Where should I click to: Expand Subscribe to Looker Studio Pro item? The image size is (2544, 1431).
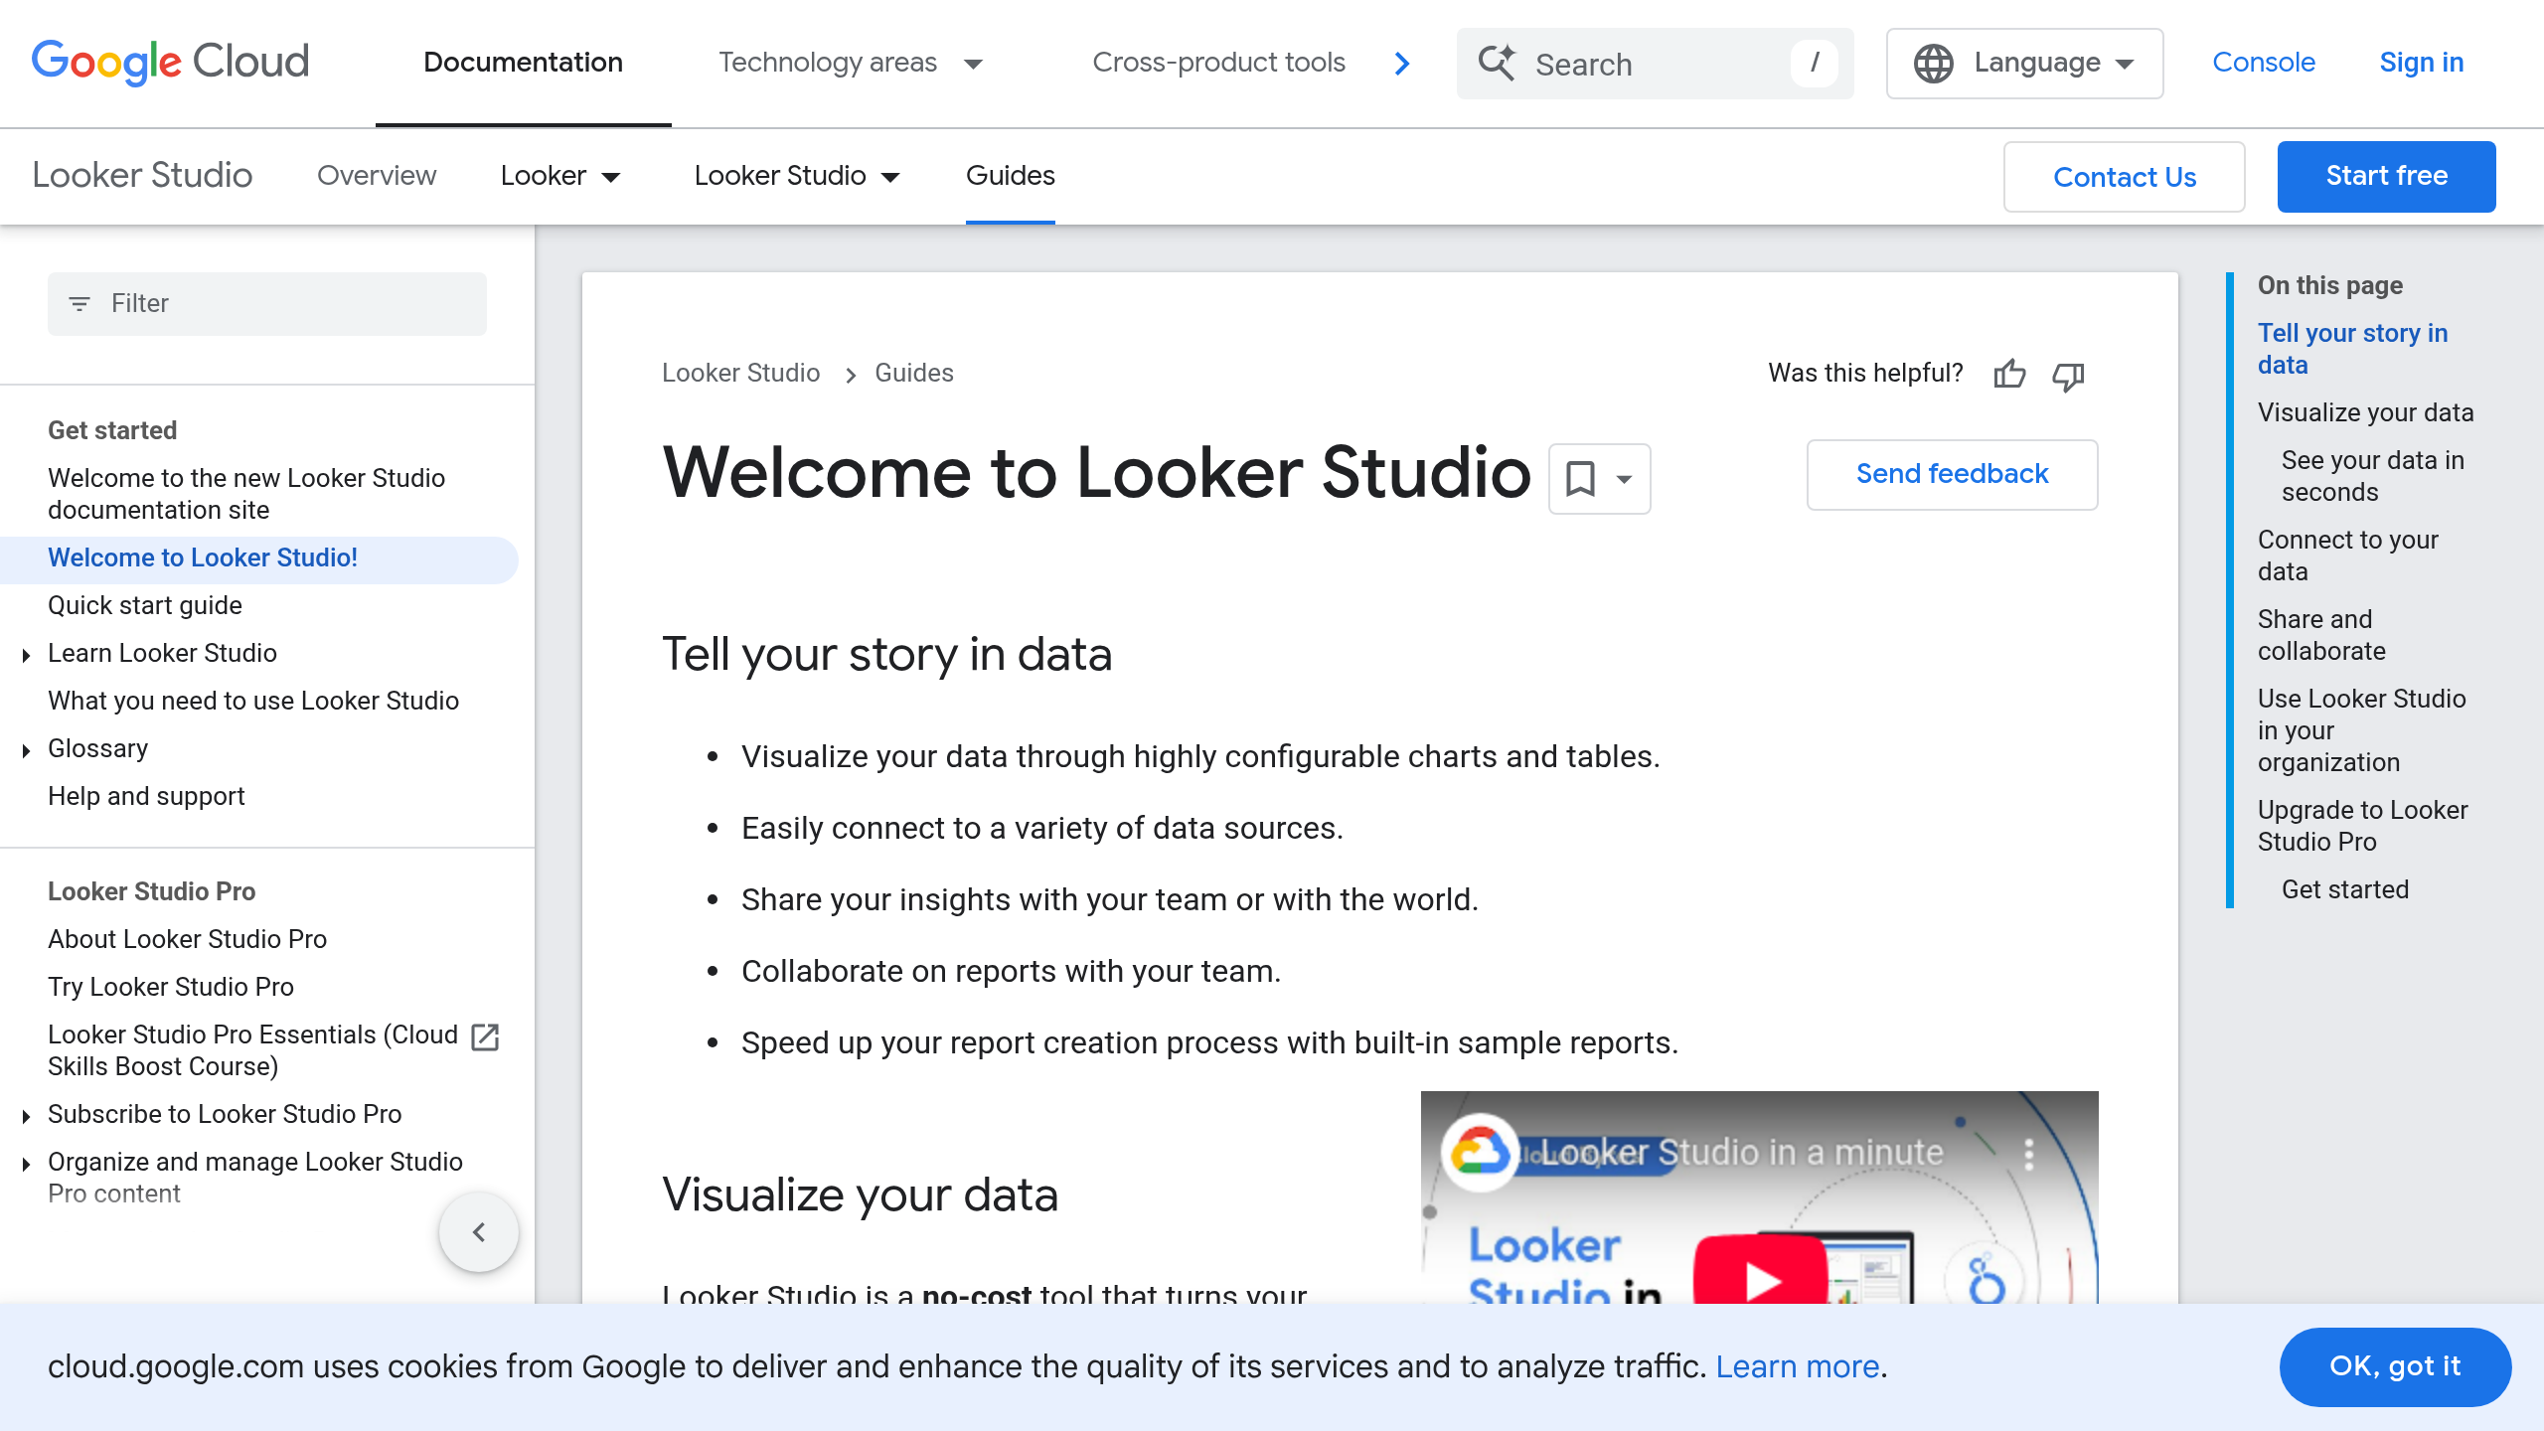click(x=27, y=1115)
